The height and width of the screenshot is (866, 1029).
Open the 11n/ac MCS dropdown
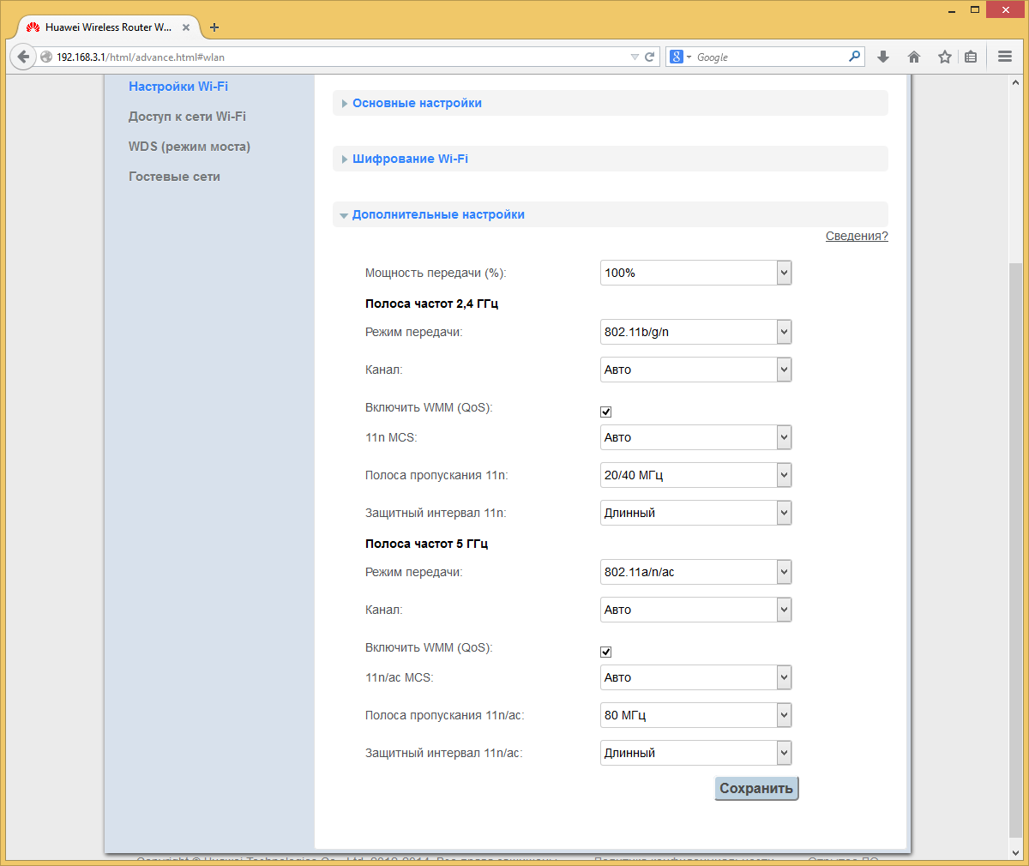(x=695, y=677)
